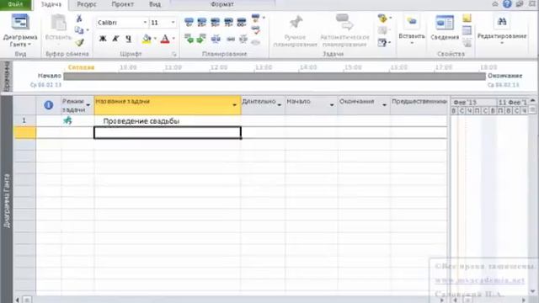Image resolution: width=539 pixels, height=303 pixels.
Task: Expand the Длительность column filter arrow
Action: tap(280, 104)
